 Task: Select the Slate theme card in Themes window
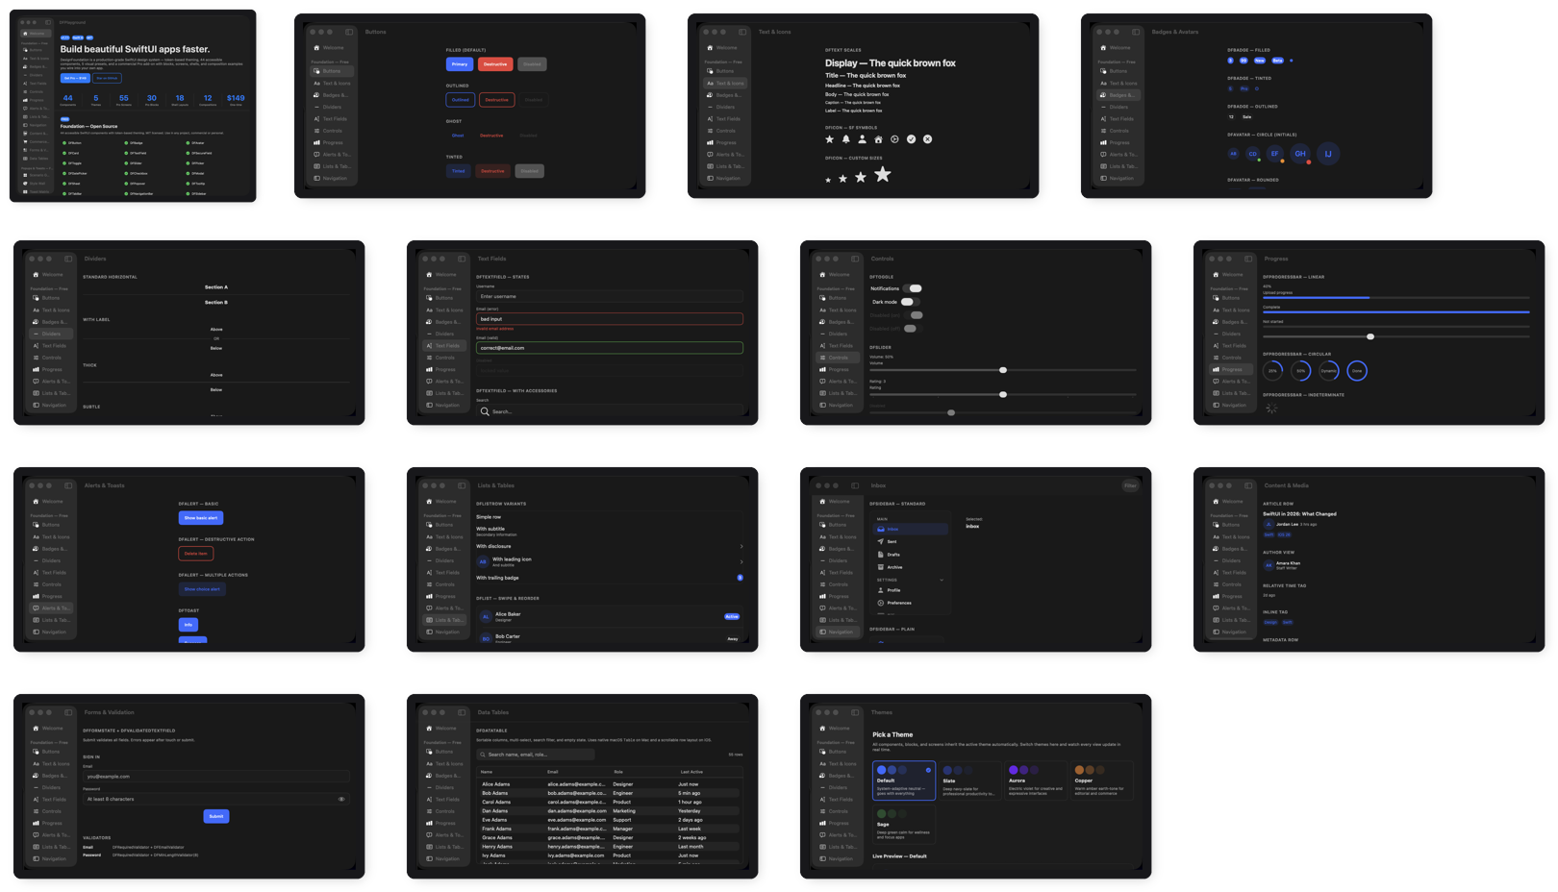click(969, 780)
